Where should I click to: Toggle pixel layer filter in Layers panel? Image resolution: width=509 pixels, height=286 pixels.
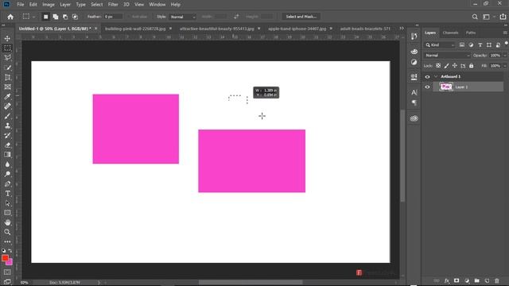[x=462, y=45]
